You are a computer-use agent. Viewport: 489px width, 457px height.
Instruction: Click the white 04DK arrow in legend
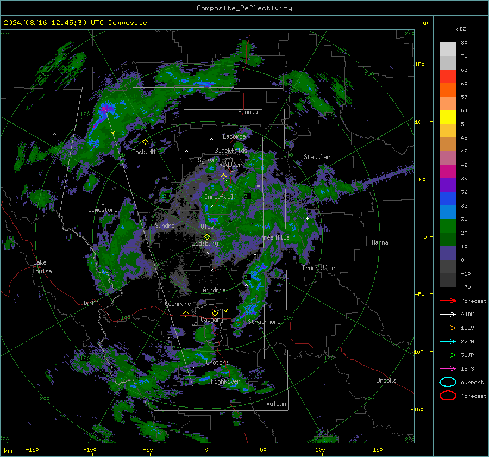[x=448, y=314]
